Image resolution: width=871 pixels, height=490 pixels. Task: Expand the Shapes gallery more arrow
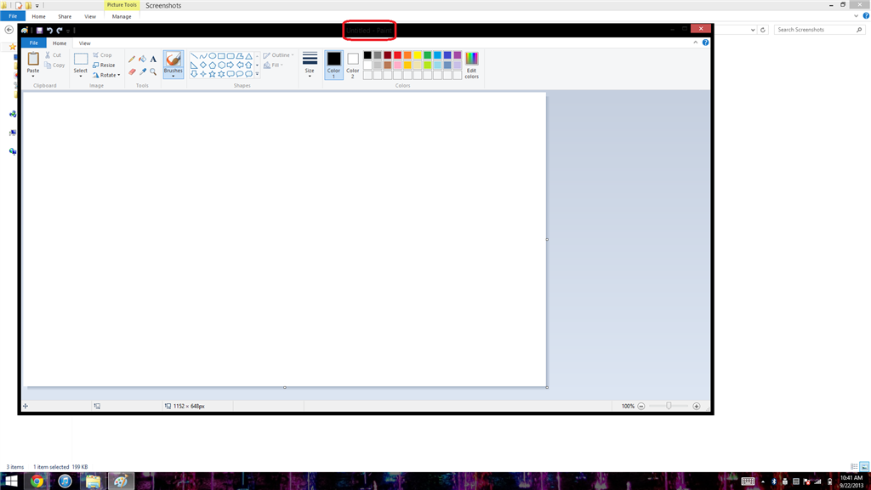tap(257, 74)
